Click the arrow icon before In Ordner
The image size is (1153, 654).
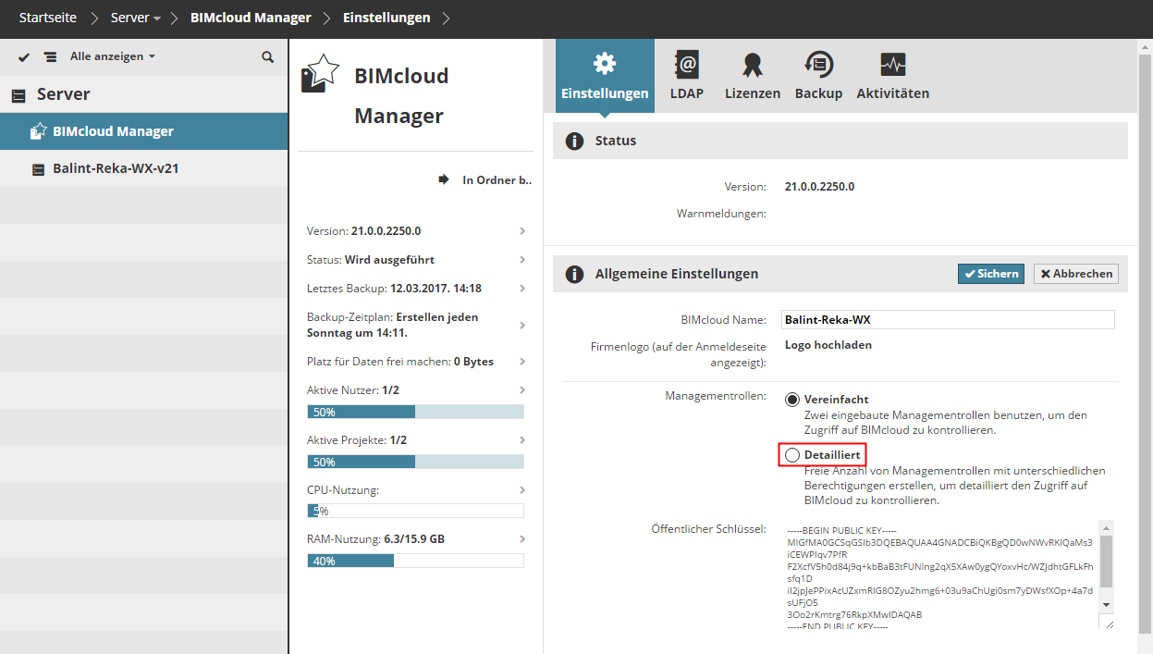point(444,179)
